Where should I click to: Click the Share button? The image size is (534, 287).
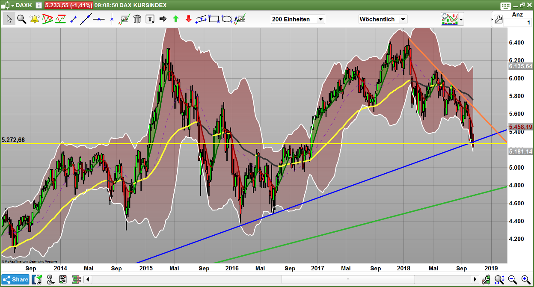15,279
